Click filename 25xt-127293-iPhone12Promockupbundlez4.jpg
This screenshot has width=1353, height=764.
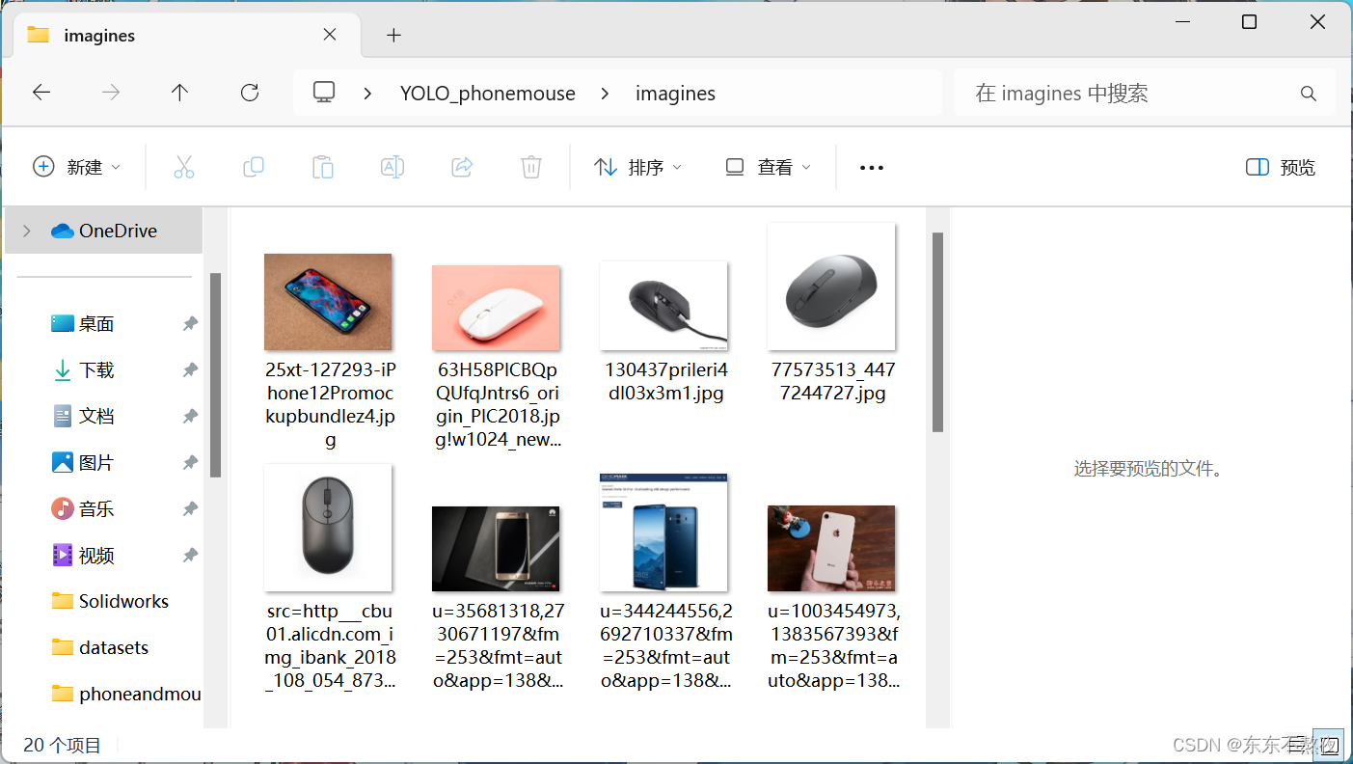pyautogui.click(x=330, y=405)
